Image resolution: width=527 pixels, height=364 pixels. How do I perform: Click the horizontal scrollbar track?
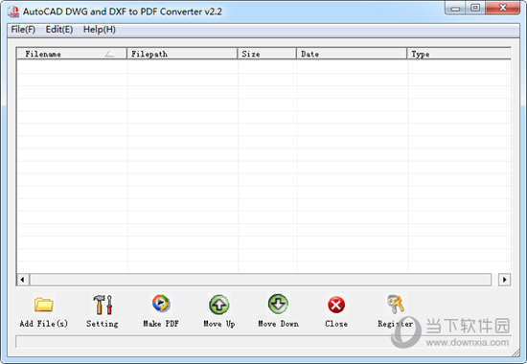(x=261, y=280)
